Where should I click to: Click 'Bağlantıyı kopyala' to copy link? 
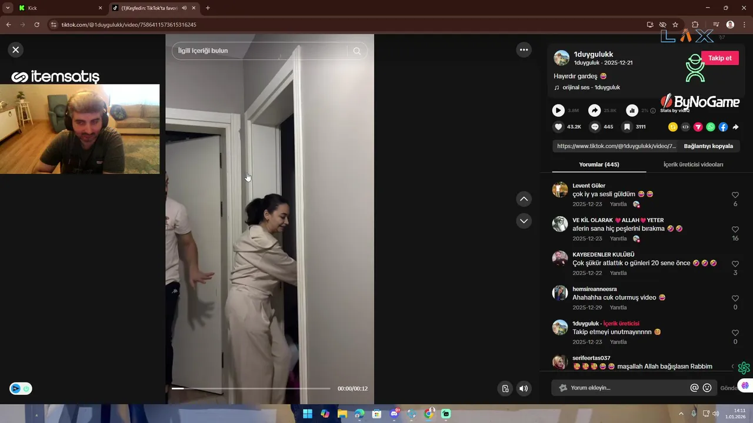tap(708, 146)
